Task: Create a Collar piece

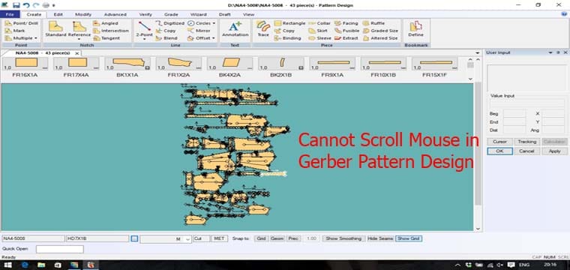Action: tap(319, 23)
